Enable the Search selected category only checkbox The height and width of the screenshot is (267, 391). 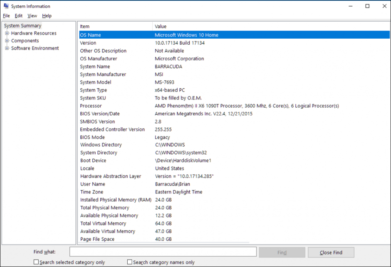[36, 262]
